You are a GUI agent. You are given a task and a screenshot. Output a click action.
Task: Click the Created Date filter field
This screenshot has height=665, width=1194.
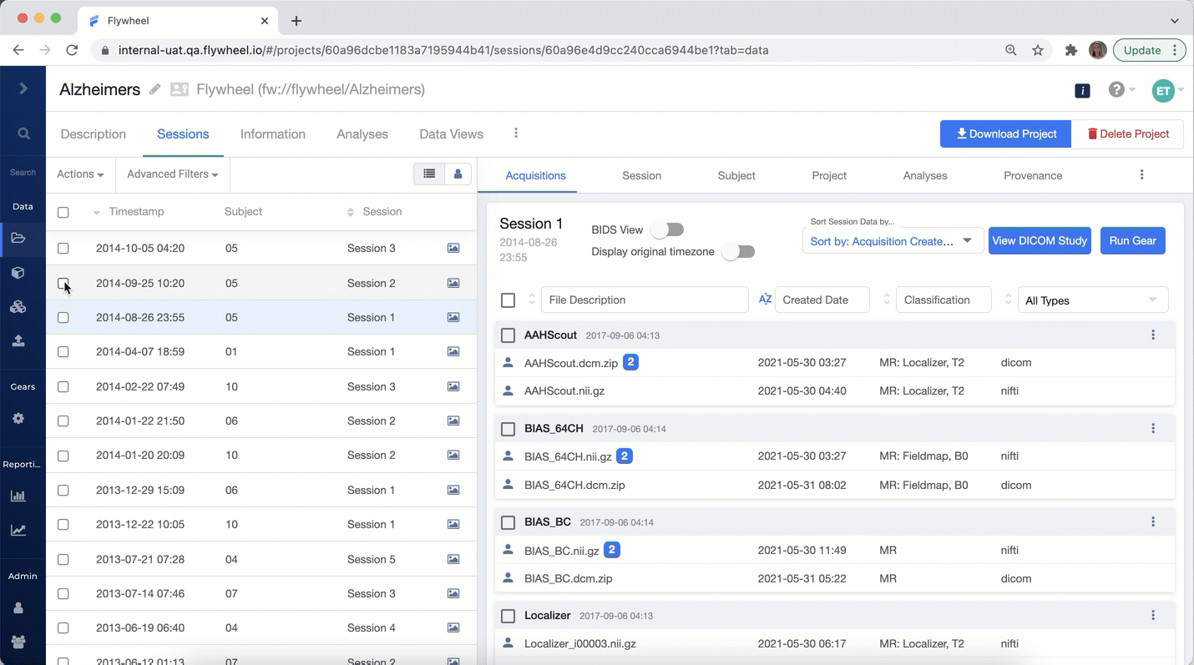click(x=822, y=300)
